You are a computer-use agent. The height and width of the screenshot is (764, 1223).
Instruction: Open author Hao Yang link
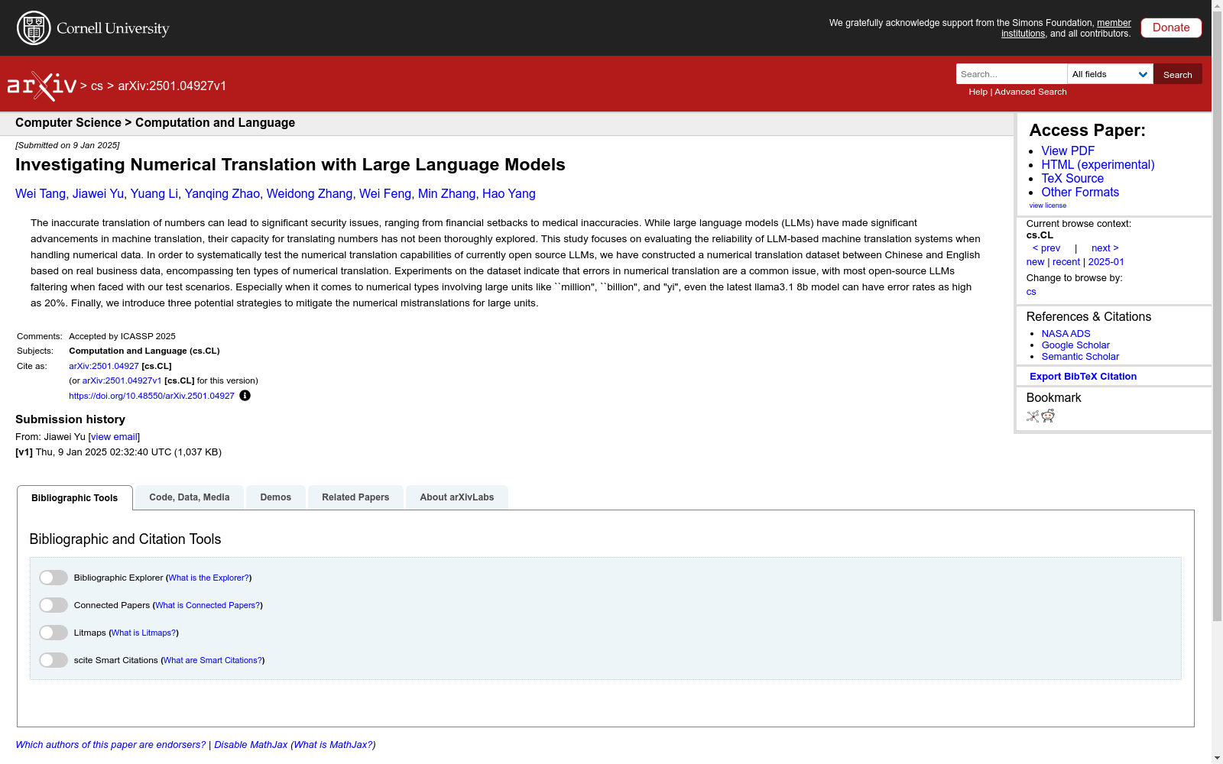tap(509, 194)
